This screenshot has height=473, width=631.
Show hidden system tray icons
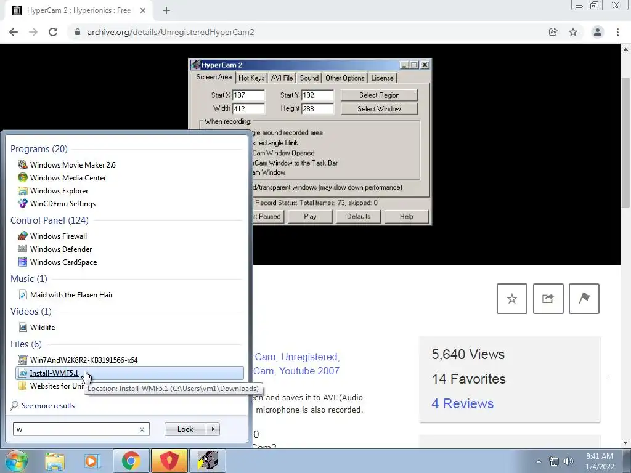tap(539, 461)
